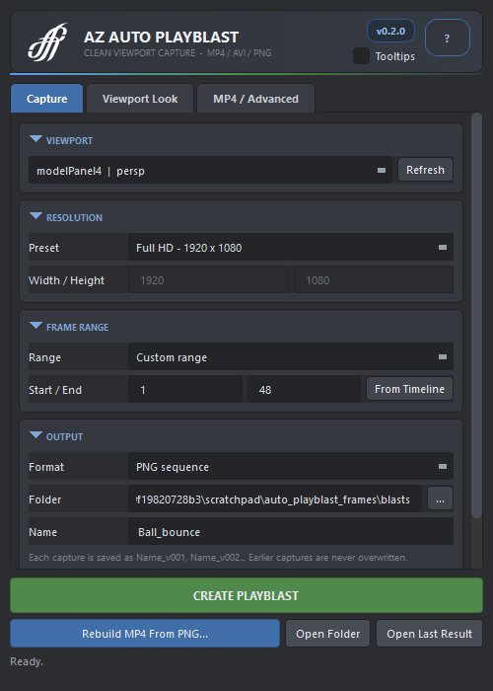Open the Viewport Look tab
493x691 pixels.
(x=140, y=99)
